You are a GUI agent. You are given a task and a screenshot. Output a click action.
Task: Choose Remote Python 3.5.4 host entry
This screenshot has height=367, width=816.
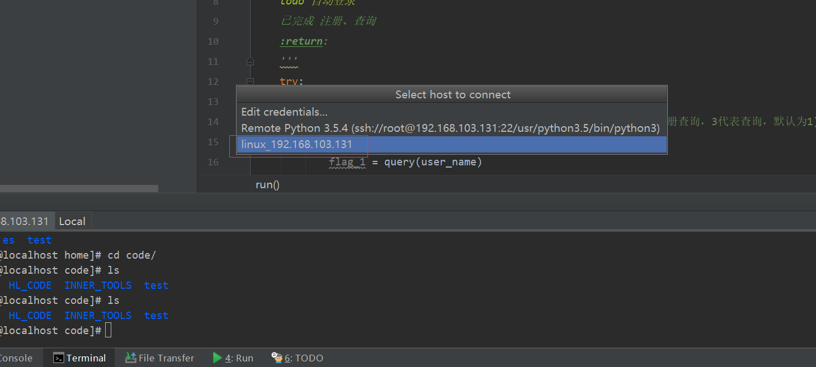450,128
